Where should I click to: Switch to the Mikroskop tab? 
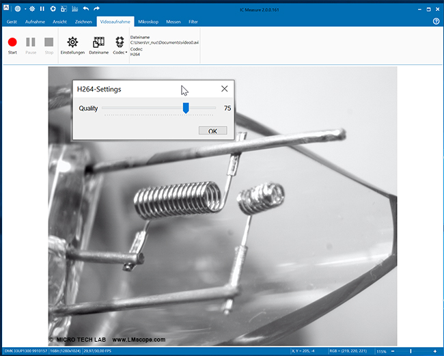tap(148, 22)
